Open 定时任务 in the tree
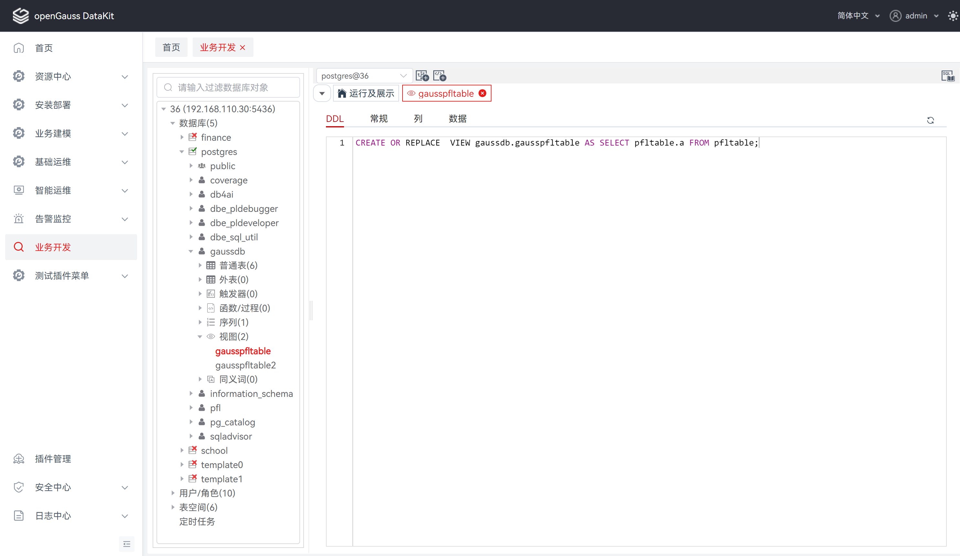 (197, 521)
